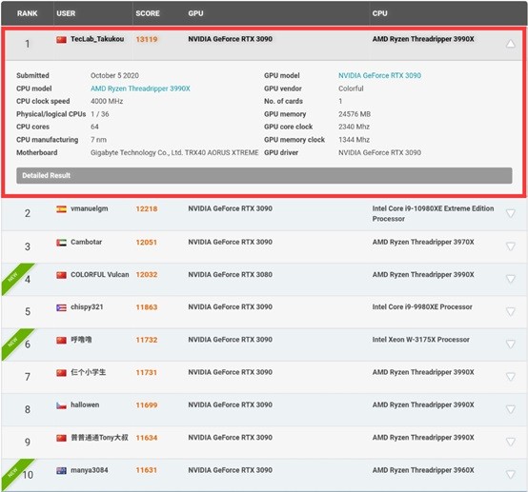Sort by the GPU column header
528x492 pixels.
(195, 13)
